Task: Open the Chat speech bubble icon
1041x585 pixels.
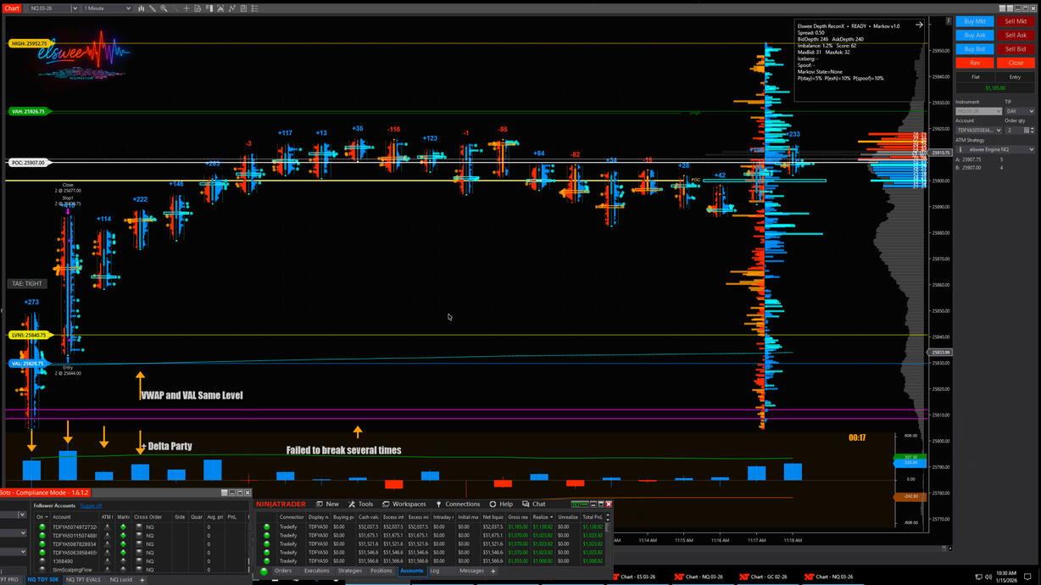Action: coord(526,504)
